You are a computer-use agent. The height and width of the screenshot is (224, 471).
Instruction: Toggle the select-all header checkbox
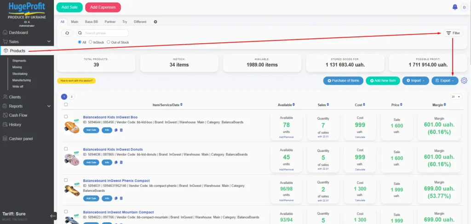pos(66,104)
